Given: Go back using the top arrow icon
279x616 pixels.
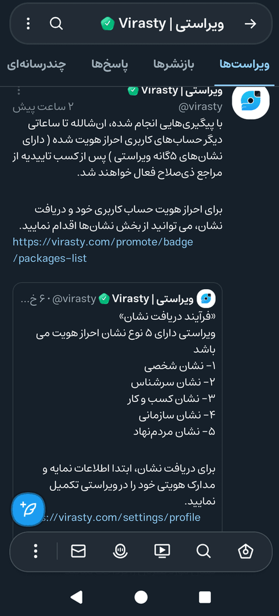Looking at the screenshot, I should tap(250, 24).
